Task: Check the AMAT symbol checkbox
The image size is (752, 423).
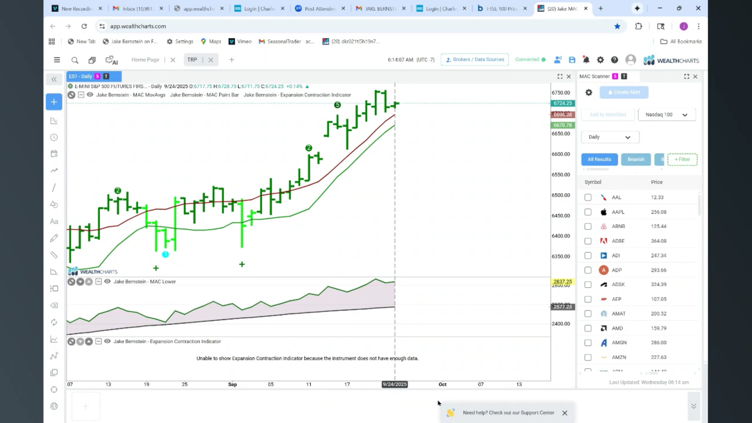Action: click(588, 314)
